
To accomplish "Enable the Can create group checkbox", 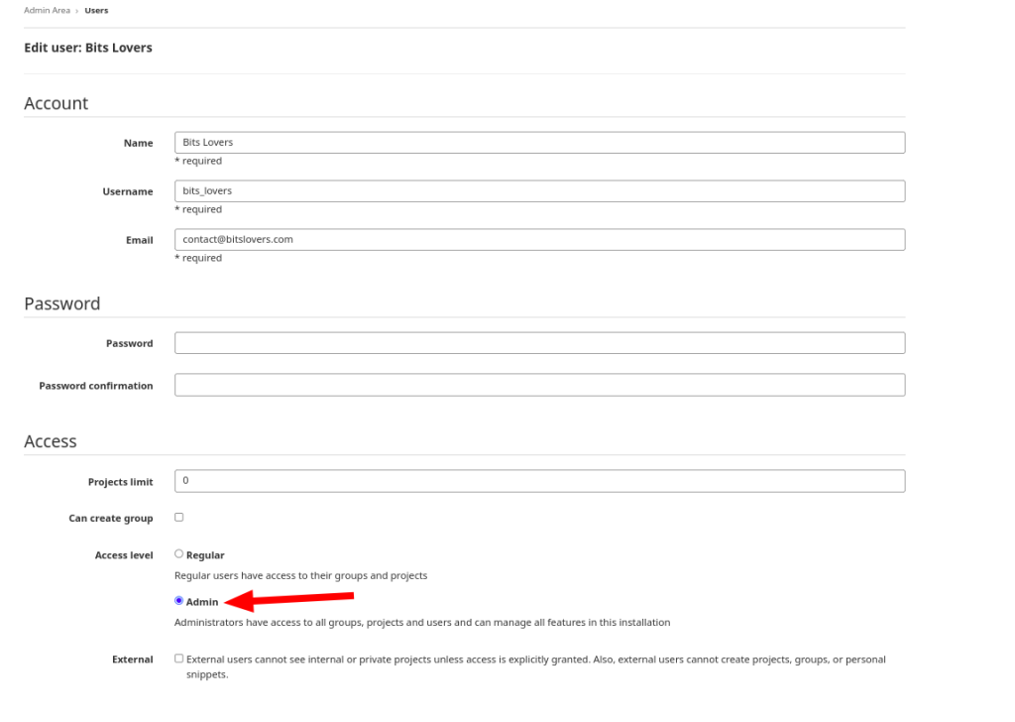I will (178, 517).
